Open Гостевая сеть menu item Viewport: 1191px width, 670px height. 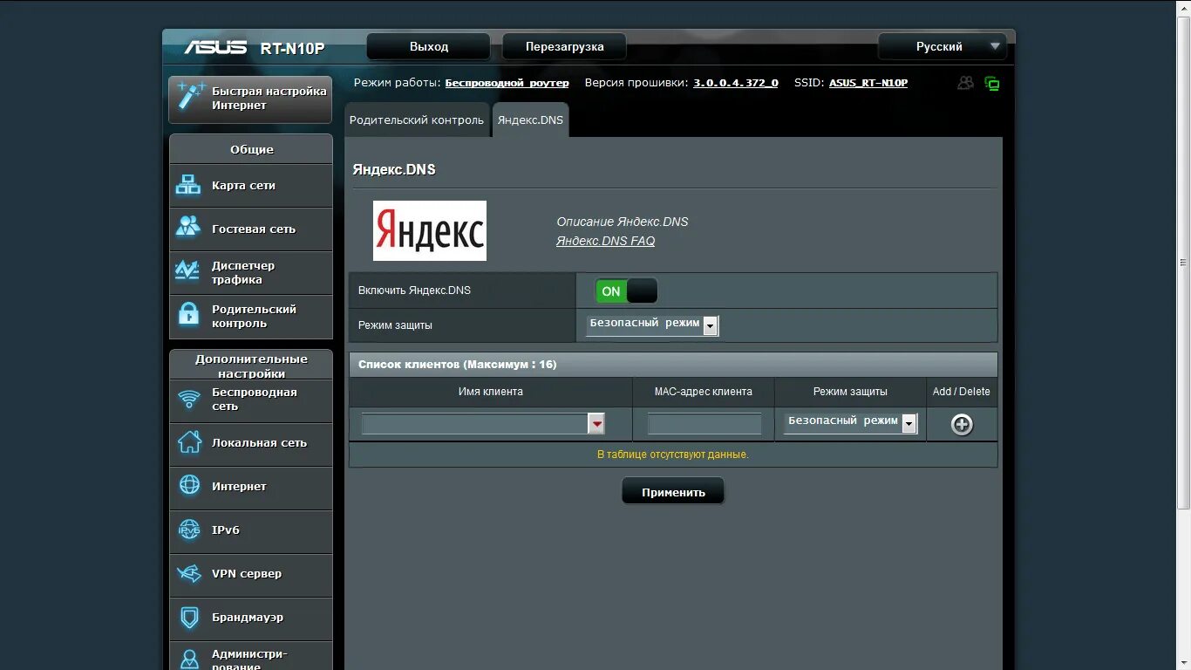tap(251, 229)
